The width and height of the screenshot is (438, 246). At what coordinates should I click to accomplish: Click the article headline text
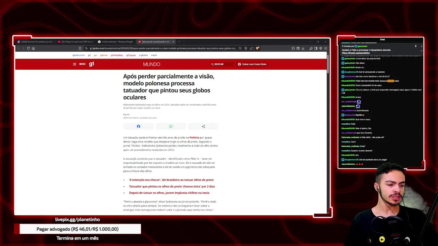(169, 87)
